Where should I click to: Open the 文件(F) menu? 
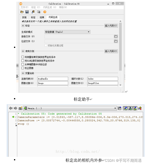click(x=25, y=7)
